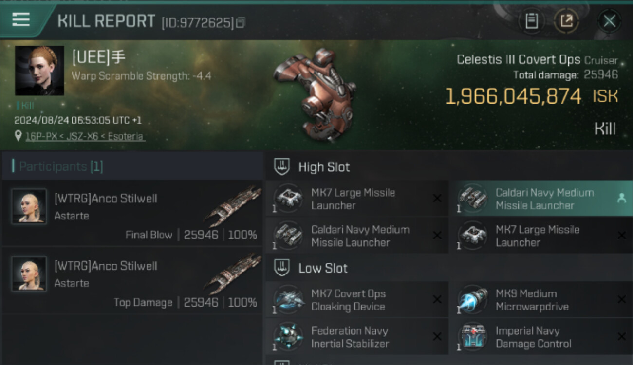Copy the kill report ID icon

(x=241, y=22)
